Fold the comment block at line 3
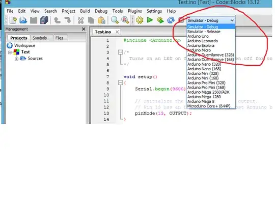The width and height of the screenshot is (275, 220). click(x=121, y=52)
